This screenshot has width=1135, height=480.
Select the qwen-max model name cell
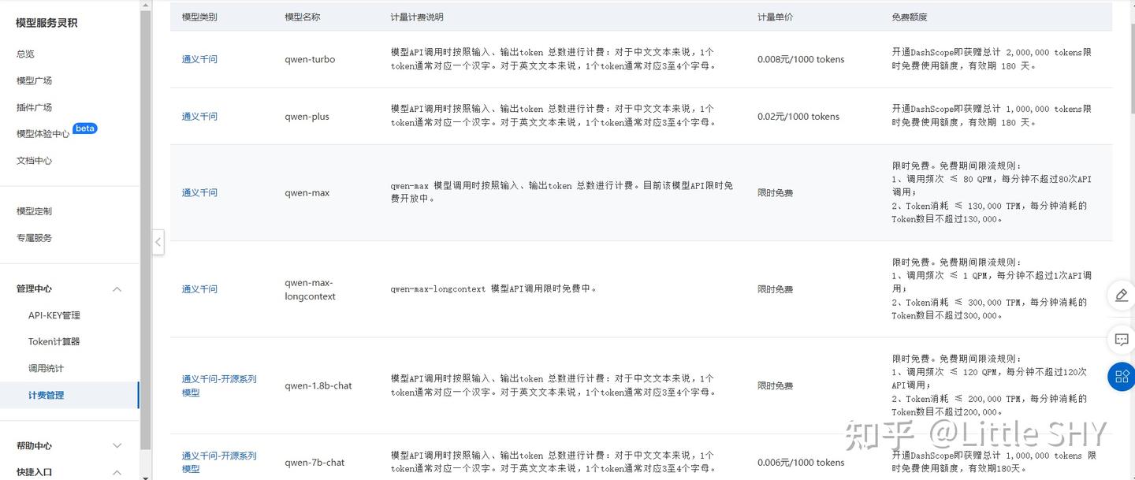307,193
